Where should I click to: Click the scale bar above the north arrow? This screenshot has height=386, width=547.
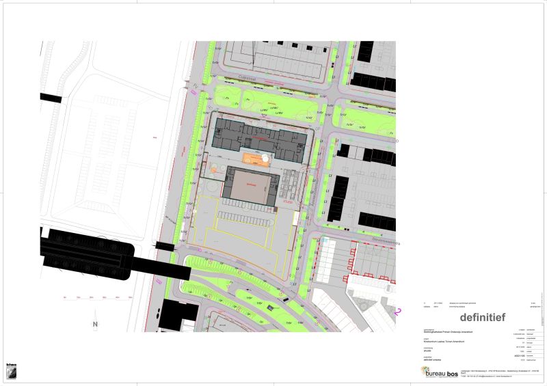point(97,298)
